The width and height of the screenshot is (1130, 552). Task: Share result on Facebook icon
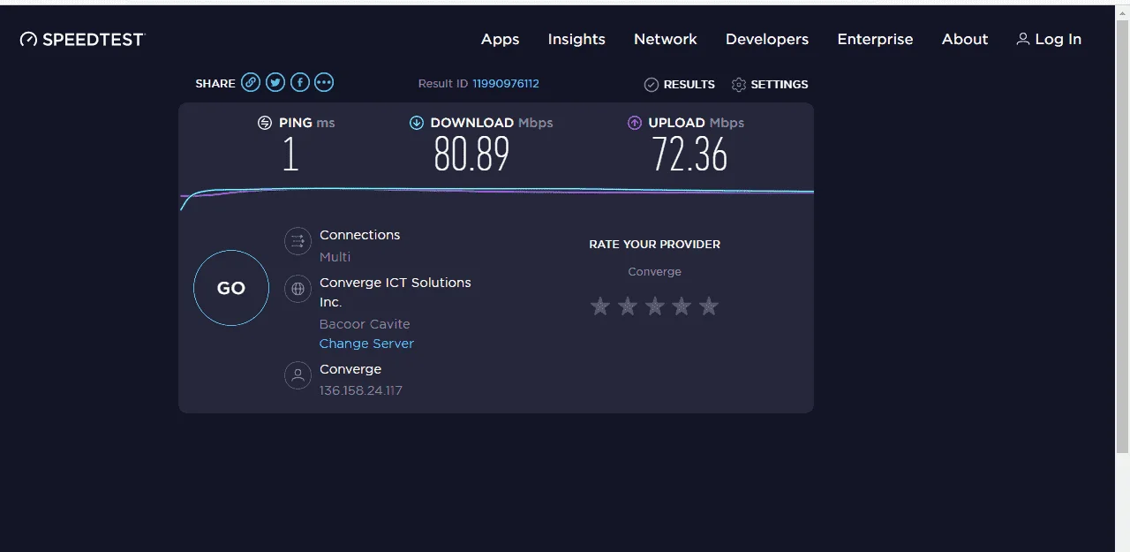point(300,83)
